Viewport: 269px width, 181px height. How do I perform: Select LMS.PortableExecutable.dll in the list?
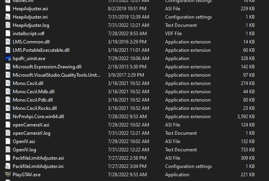tap(41, 50)
